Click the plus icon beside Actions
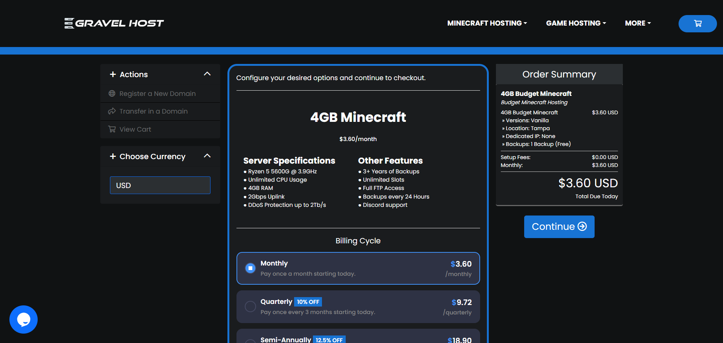Viewport: 723px width, 343px height. (x=113, y=74)
